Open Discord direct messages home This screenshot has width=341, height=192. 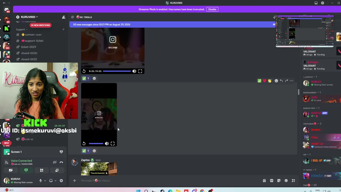(6, 10)
